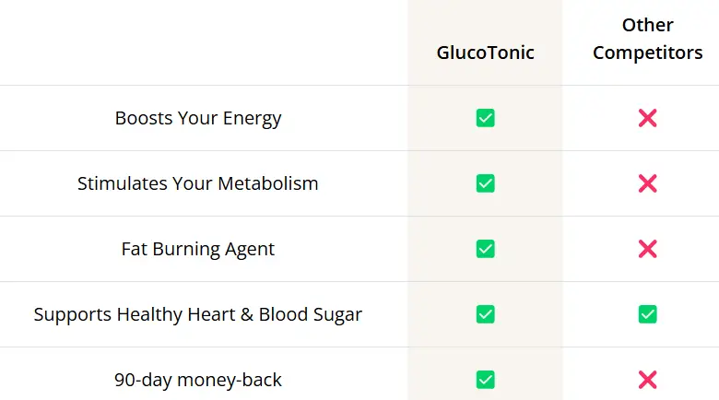Click GlucoTonic check for Stimulates Your Metabolism
The height and width of the screenshot is (400, 719).
(485, 183)
